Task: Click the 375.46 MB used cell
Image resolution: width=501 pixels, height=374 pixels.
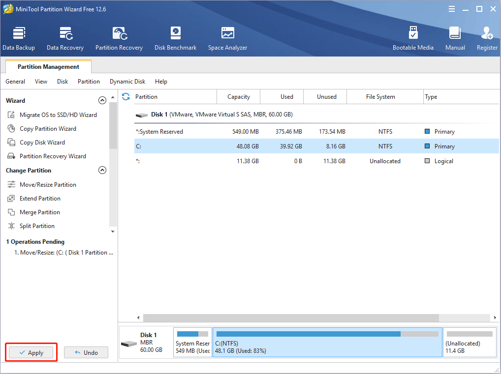Action: point(289,132)
